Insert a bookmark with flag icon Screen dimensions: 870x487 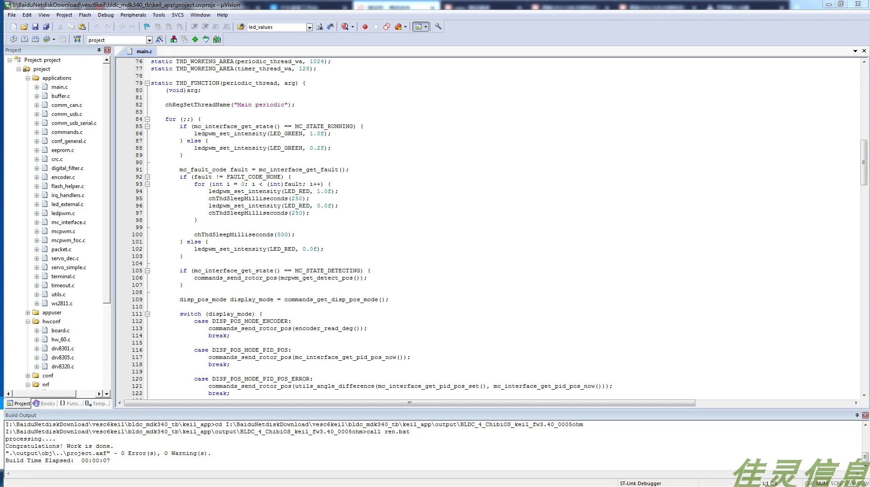pos(147,27)
